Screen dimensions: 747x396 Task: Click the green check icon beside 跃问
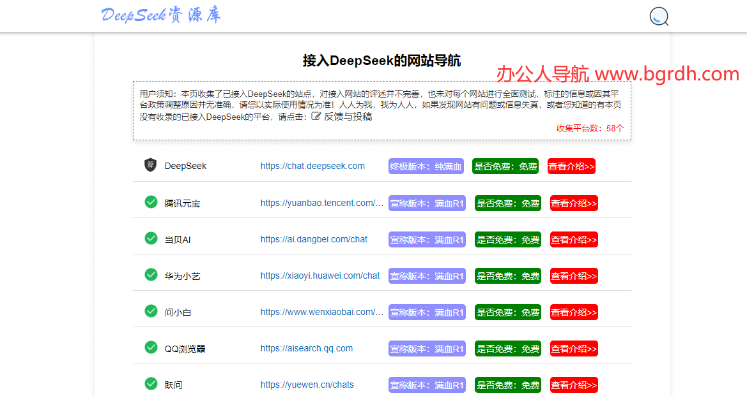(x=151, y=384)
